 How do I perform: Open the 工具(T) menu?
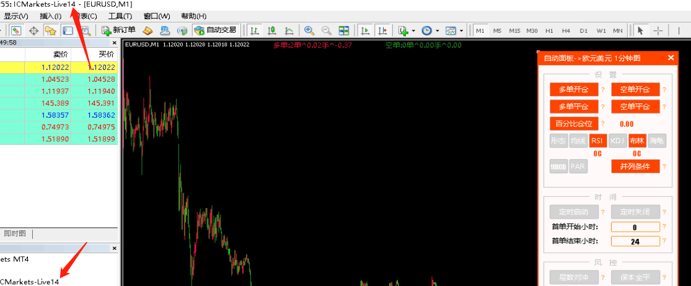pyautogui.click(x=120, y=16)
